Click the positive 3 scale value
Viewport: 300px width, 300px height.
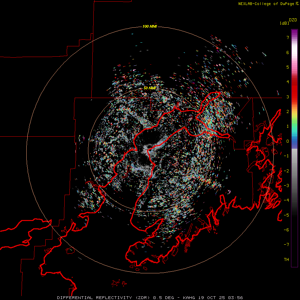[x=288, y=97]
